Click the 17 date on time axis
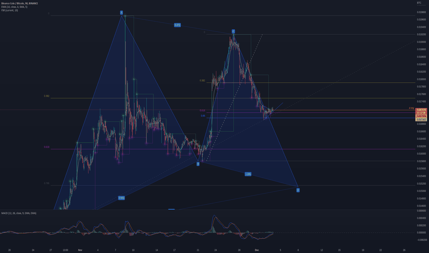The image size is (429, 253). coord(174,250)
